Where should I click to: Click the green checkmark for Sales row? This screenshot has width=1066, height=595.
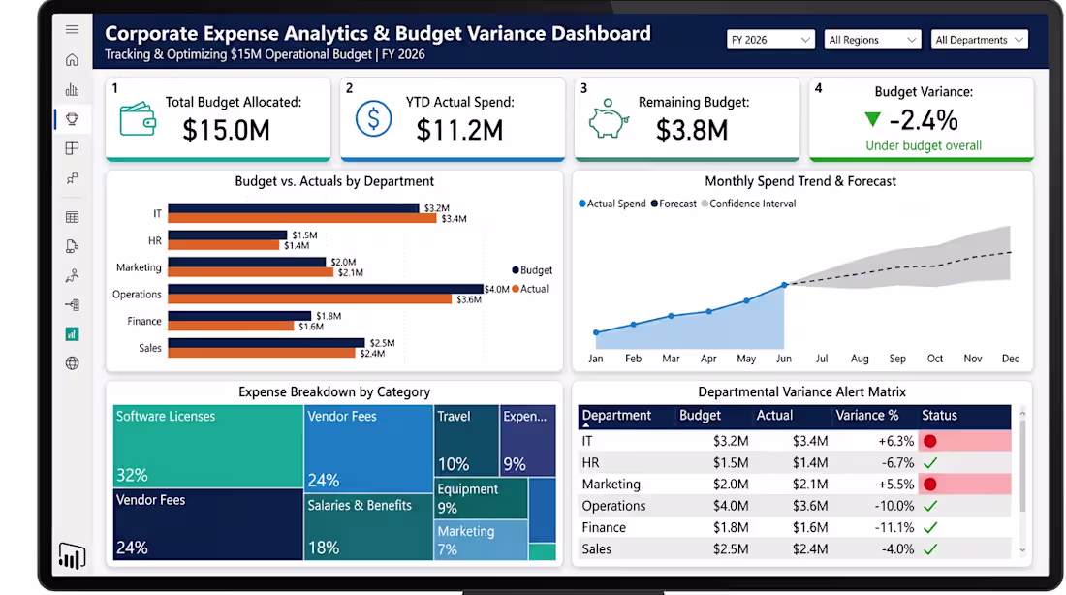click(x=930, y=549)
